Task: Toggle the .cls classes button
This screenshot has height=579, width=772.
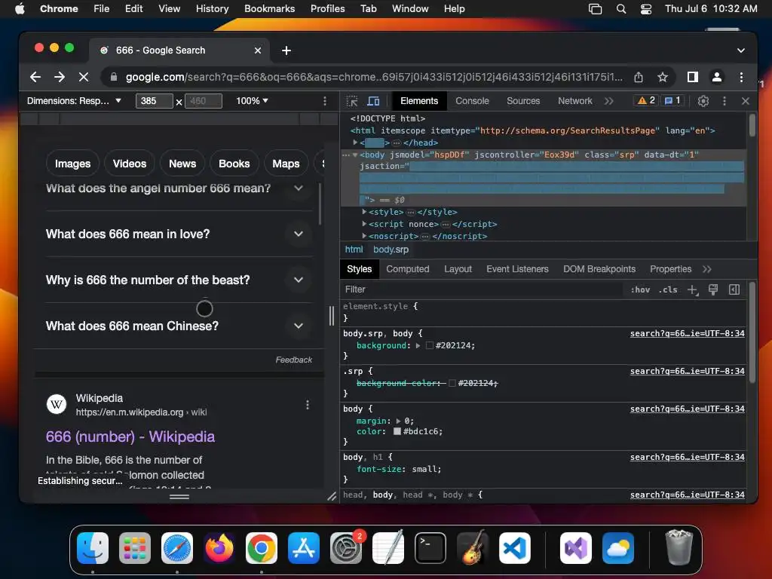Action: [668, 289]
